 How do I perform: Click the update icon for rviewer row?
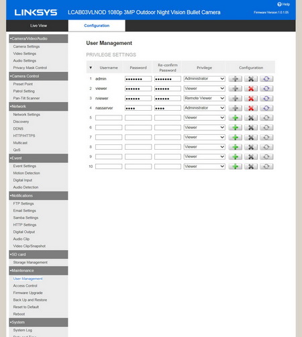coord(266,98)
